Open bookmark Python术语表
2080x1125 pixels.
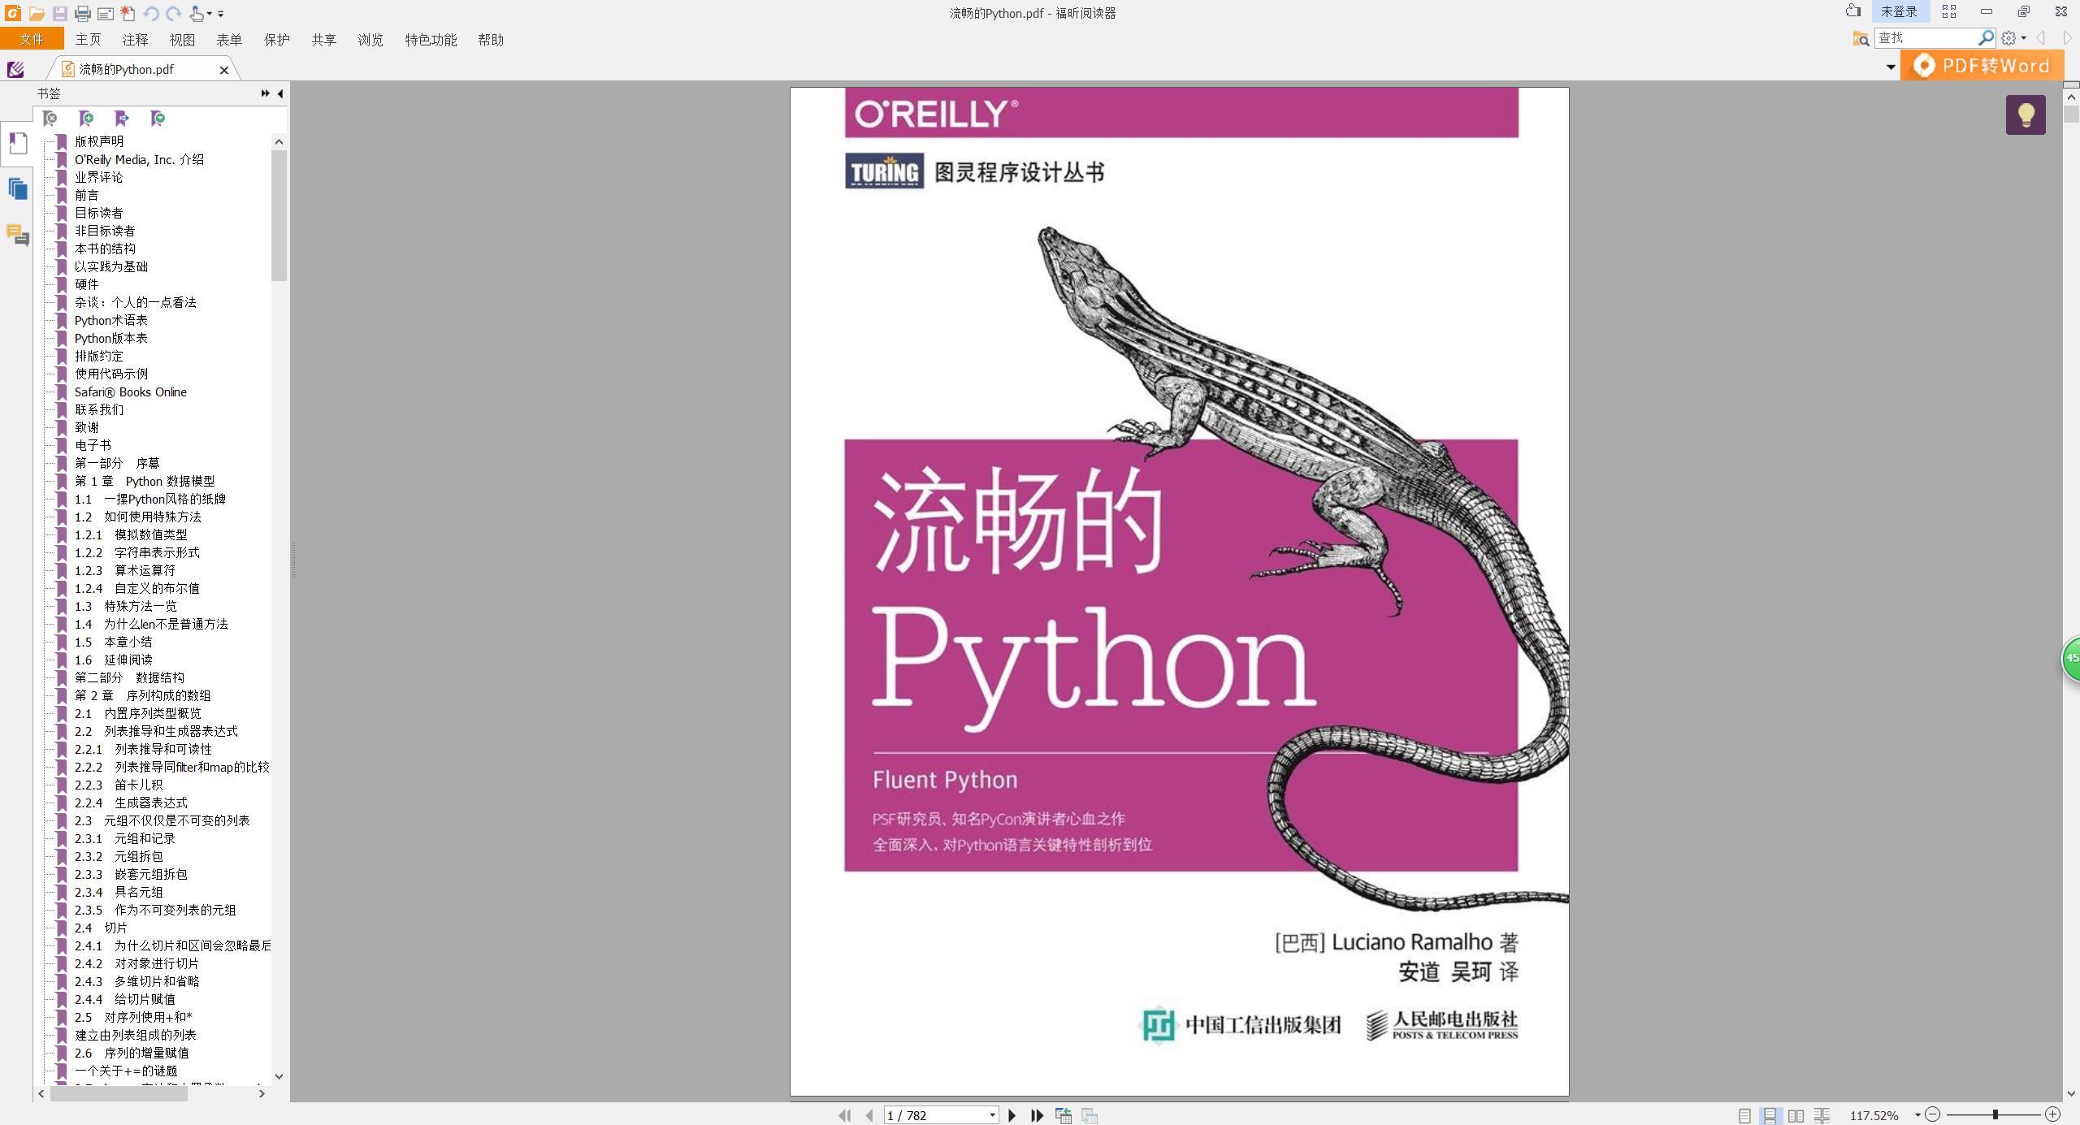click(111, 320)
